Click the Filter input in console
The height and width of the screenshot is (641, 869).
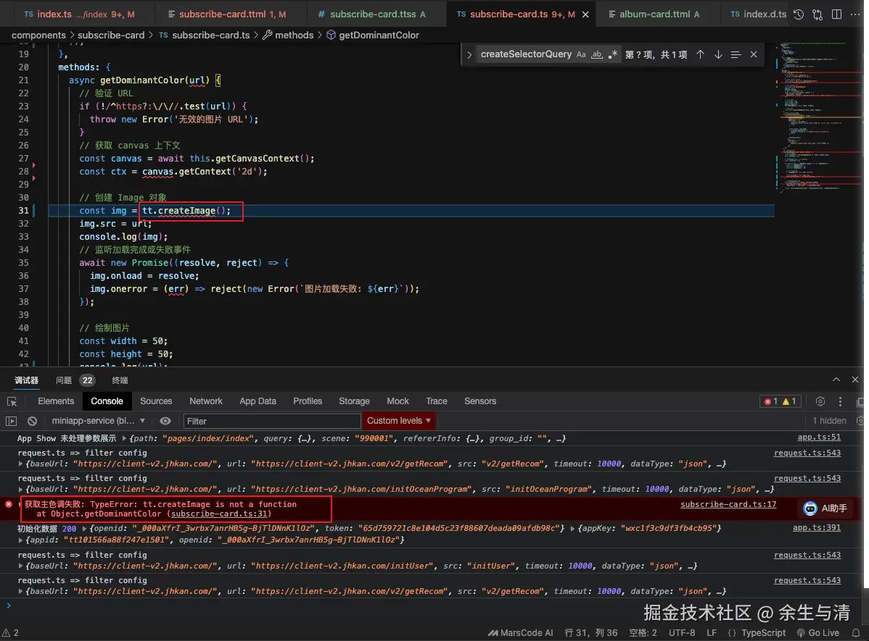click(x=272, y=421)
